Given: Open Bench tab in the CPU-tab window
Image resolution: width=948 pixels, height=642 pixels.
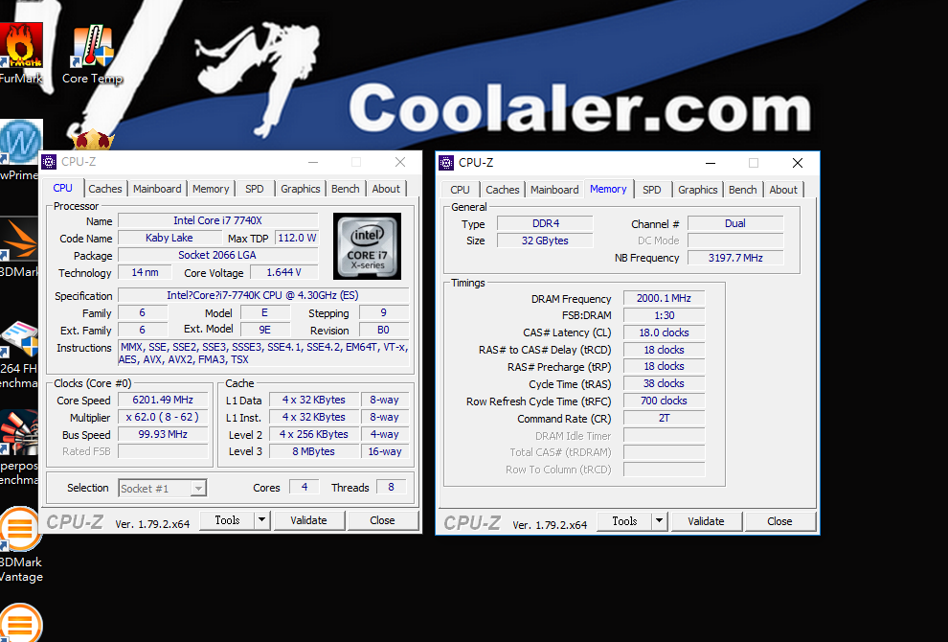Looking at the screenshot, I should coord(346,189).
